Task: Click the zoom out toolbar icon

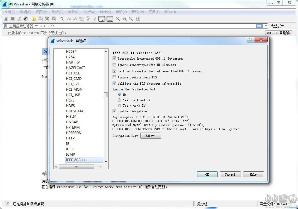Action: pos(125,19)
